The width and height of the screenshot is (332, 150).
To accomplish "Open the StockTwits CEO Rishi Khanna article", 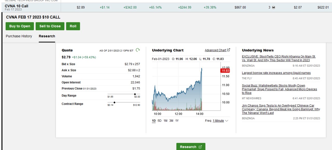I will tap(279, 58).
